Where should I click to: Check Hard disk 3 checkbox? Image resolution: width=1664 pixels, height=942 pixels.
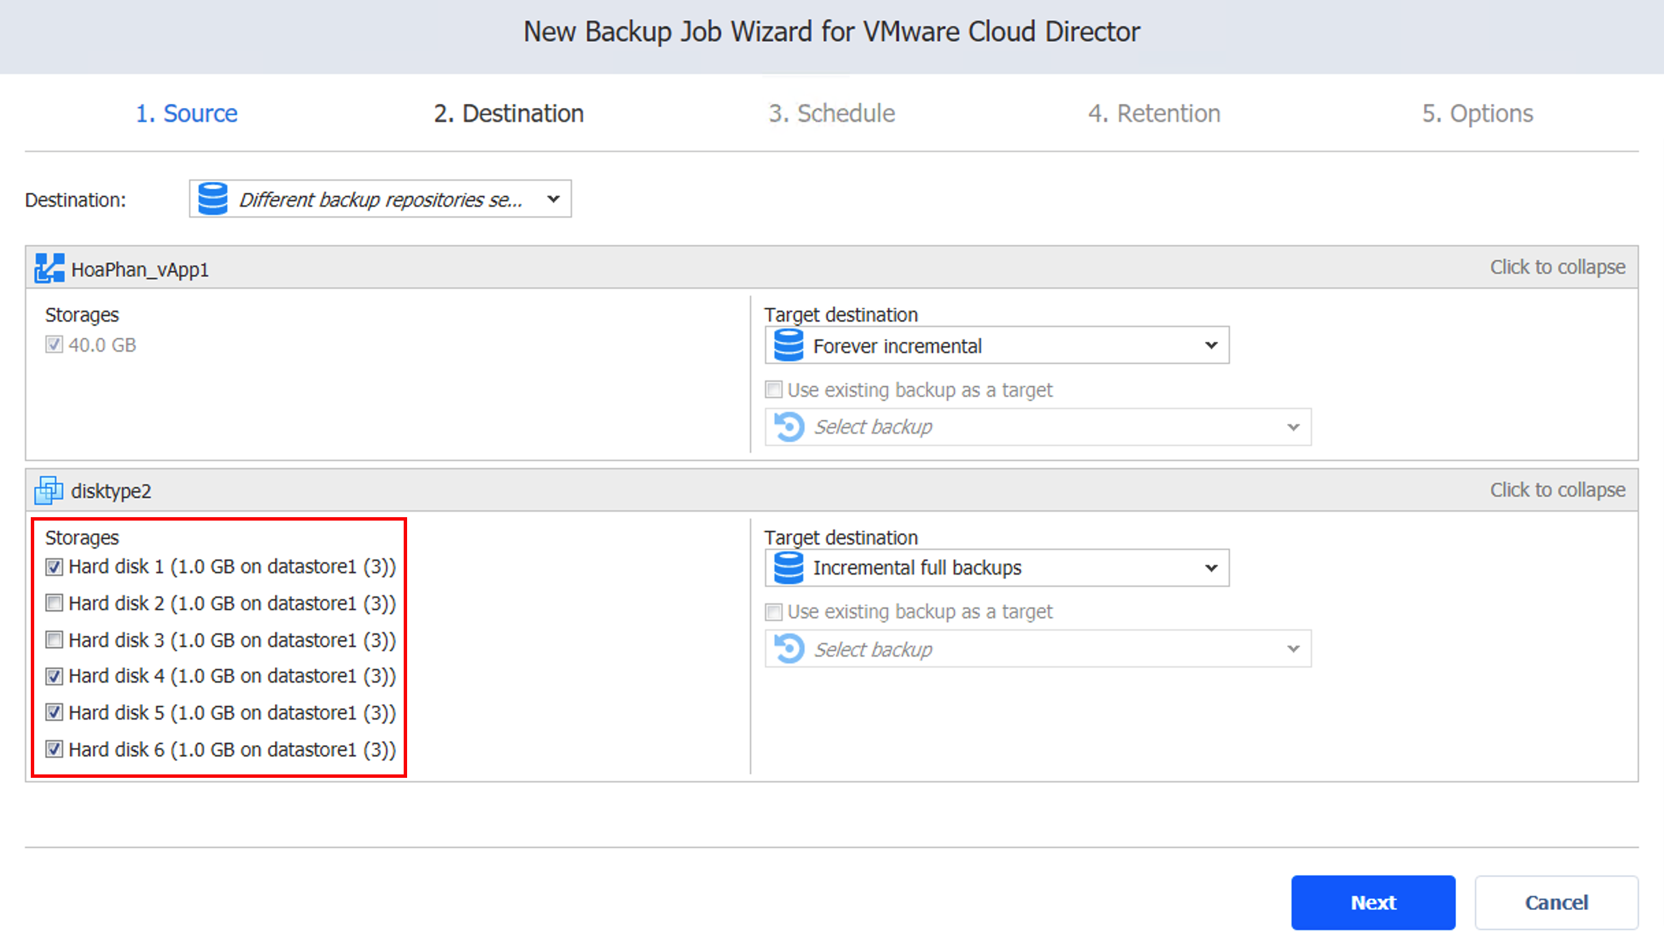(54, 640)
